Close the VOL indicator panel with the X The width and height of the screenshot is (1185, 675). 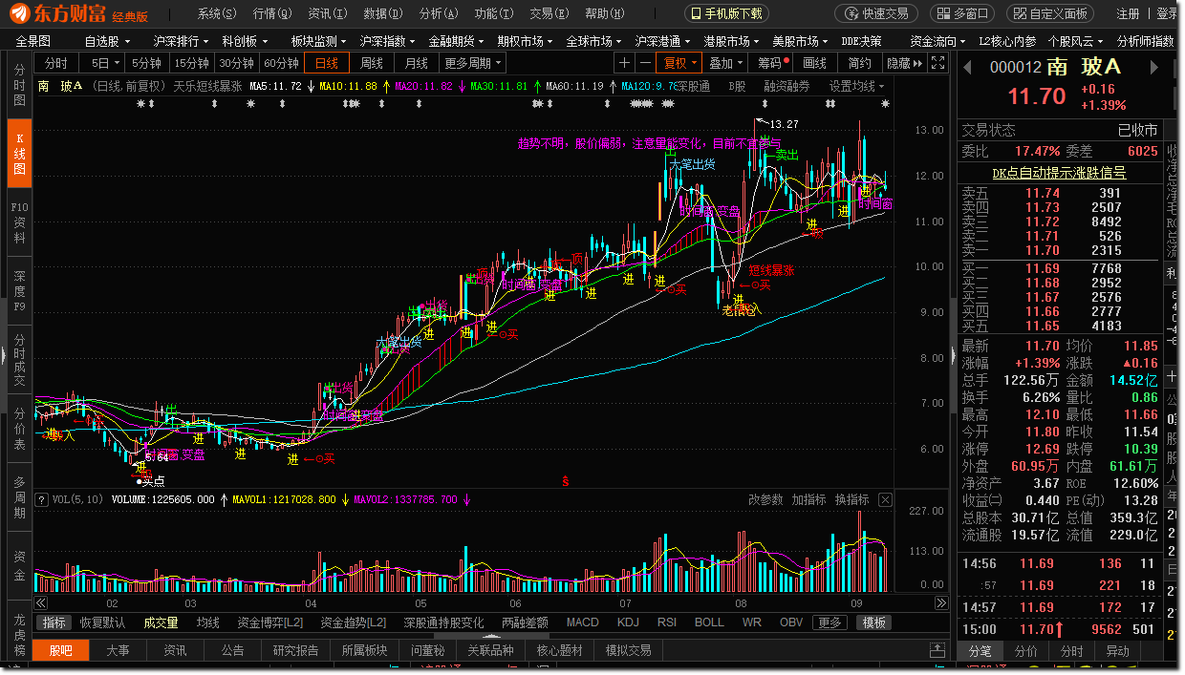coord(885,499)
